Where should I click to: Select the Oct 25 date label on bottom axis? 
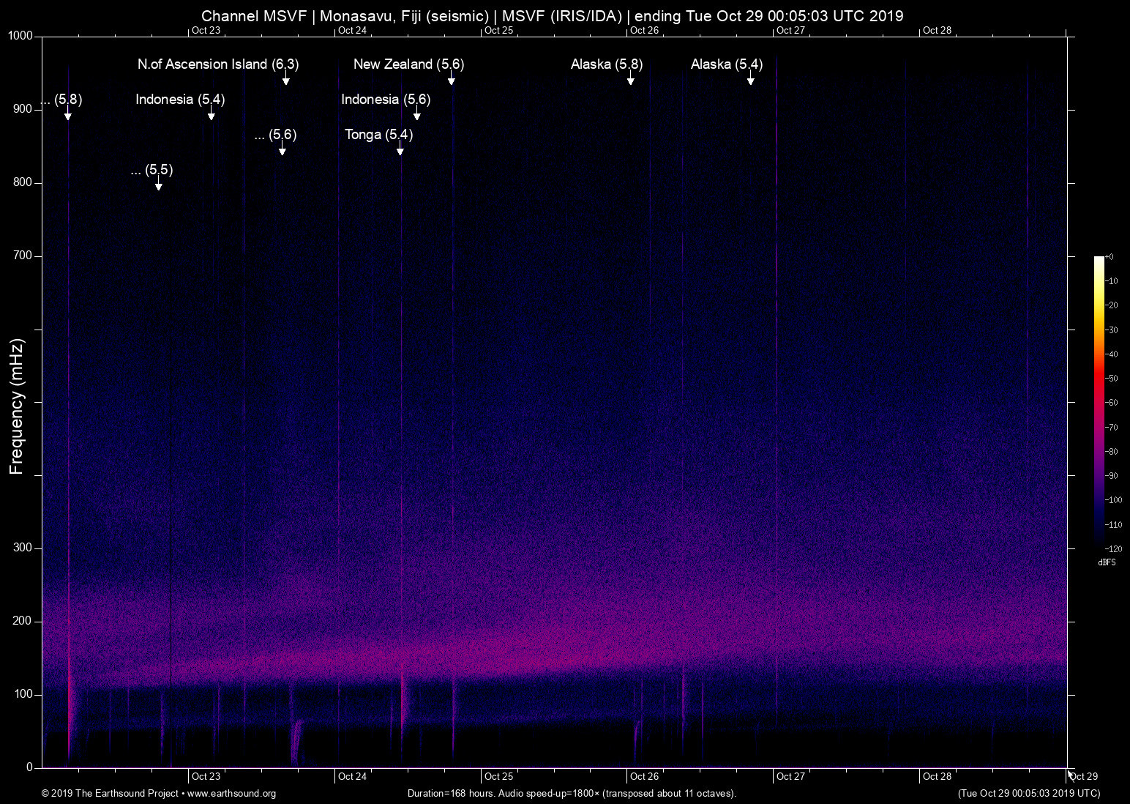click(501, 776)
